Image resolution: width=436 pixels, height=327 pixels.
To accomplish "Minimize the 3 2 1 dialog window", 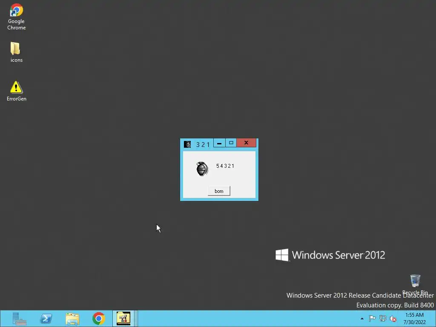I will 219,143.
